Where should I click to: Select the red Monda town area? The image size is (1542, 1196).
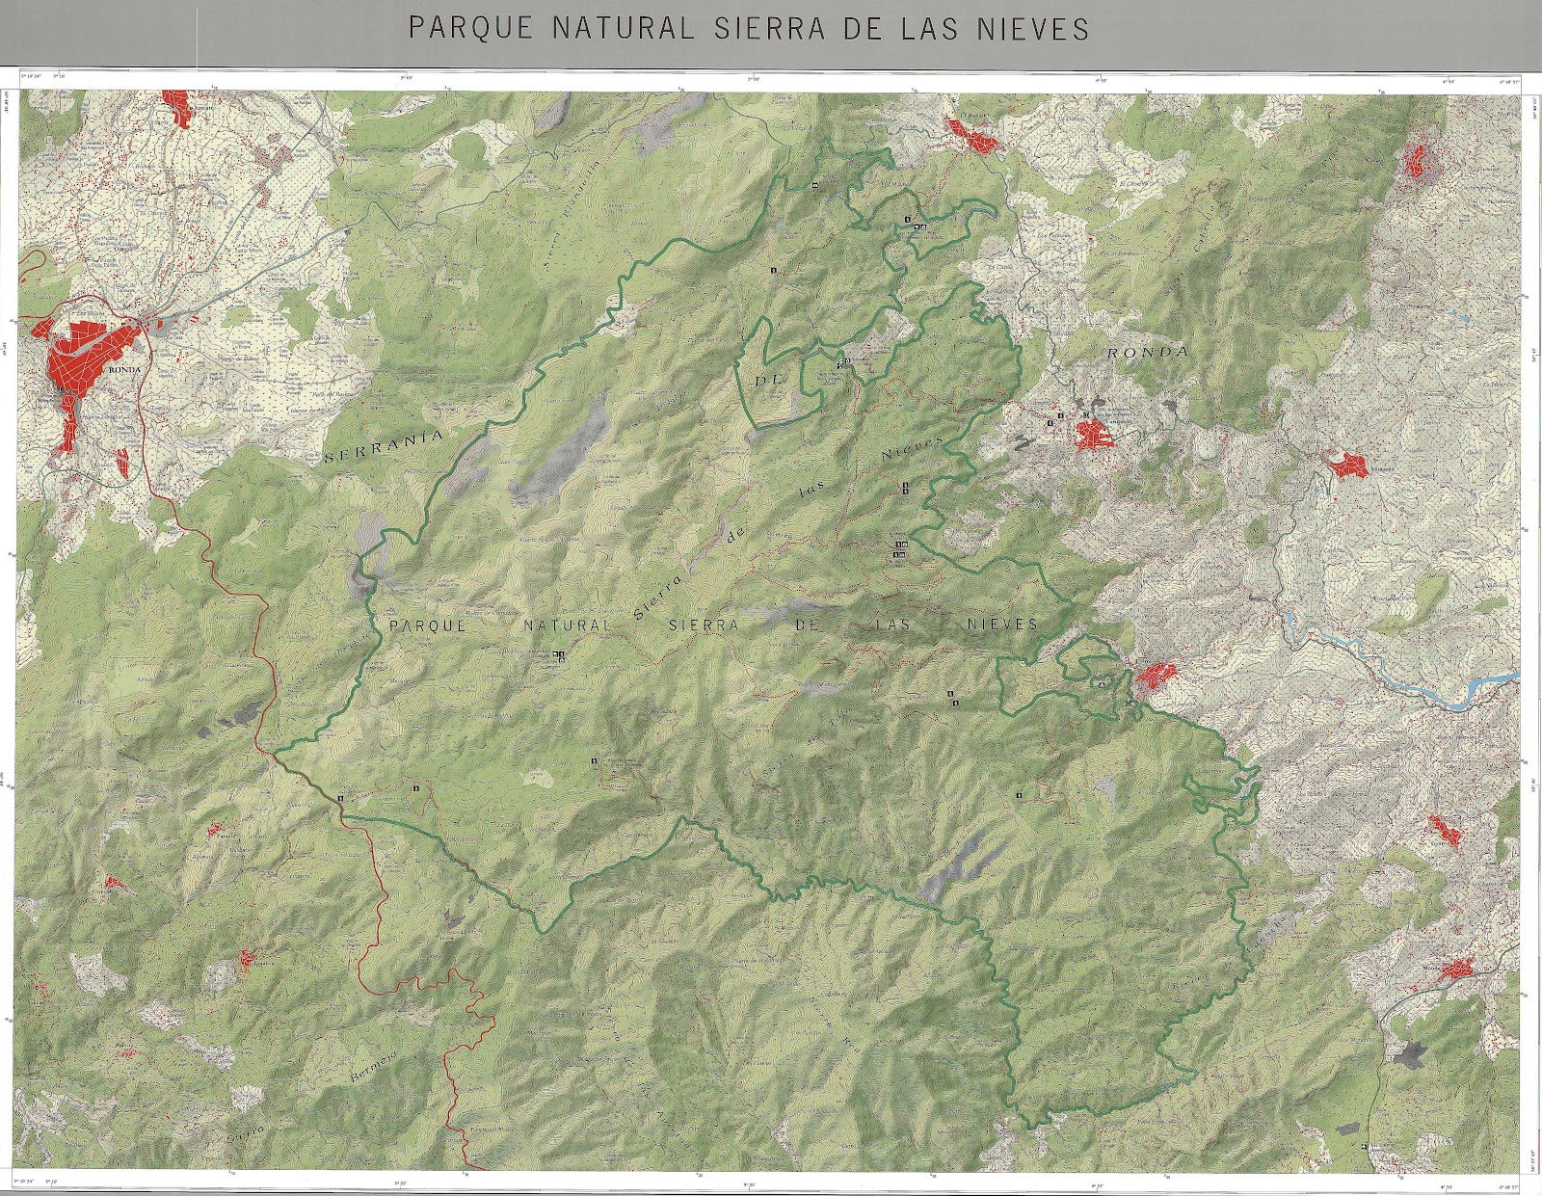1458,970
